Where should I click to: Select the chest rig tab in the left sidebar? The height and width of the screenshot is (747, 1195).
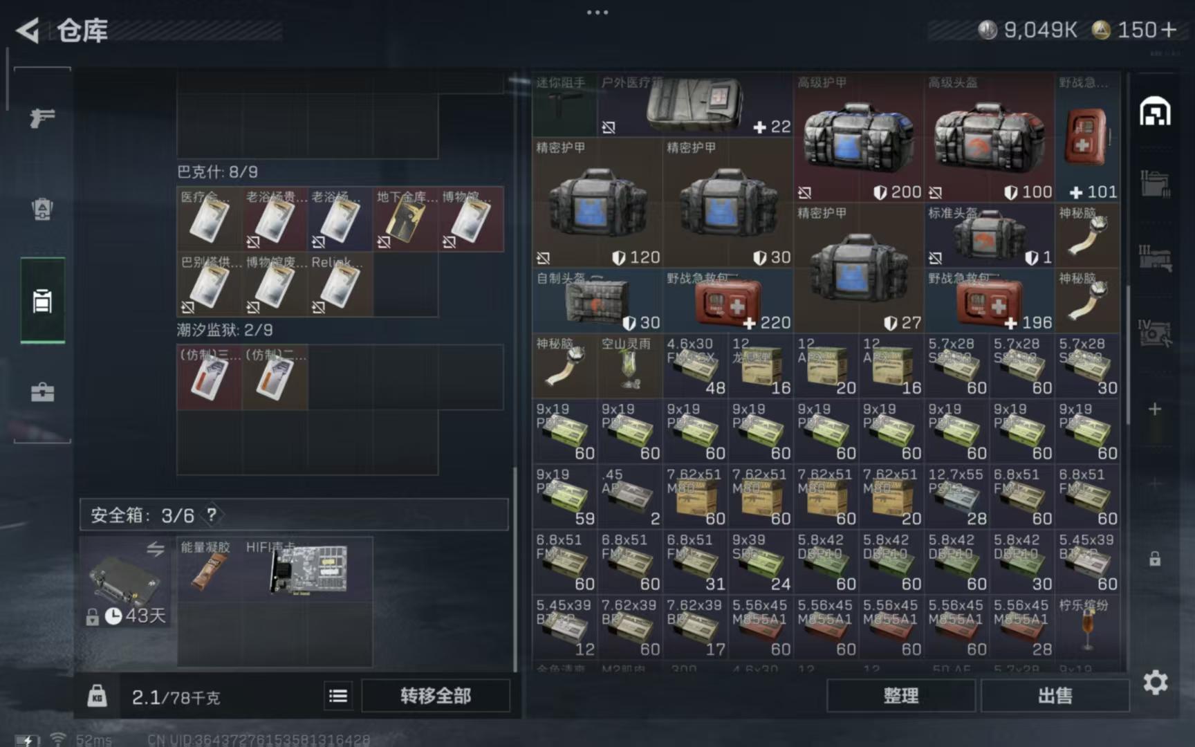[42, 301]
